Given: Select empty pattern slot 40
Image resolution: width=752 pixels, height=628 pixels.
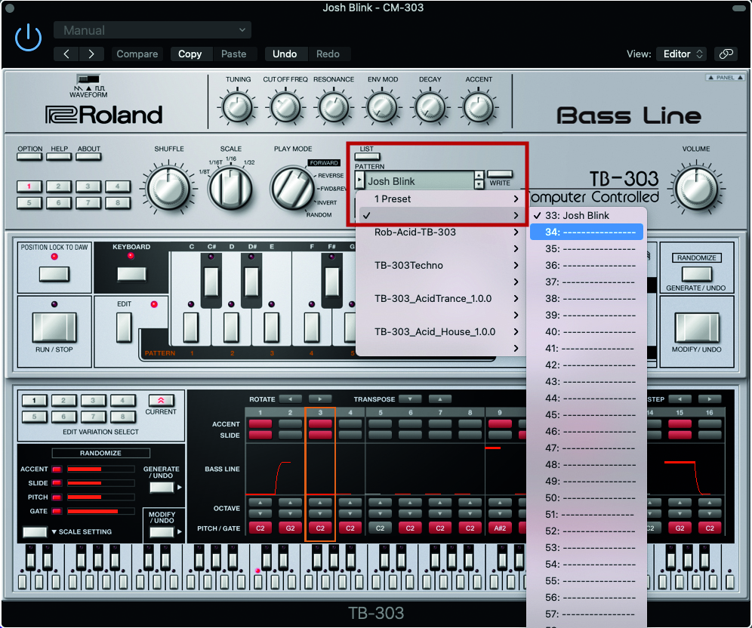Looking at the screenshot, I should (587, 331).
